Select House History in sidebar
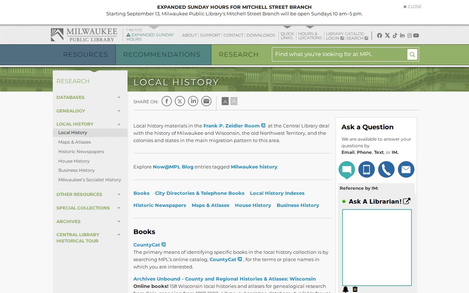 point(74,161)
